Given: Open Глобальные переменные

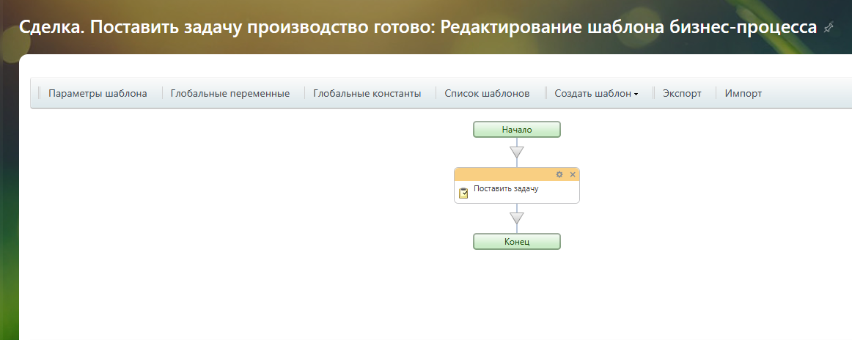Looking at the screenshot, I should 229,93.
